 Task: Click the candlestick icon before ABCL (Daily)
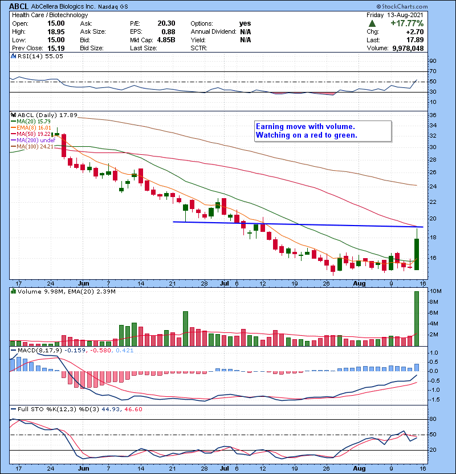[x=13, y=115]
